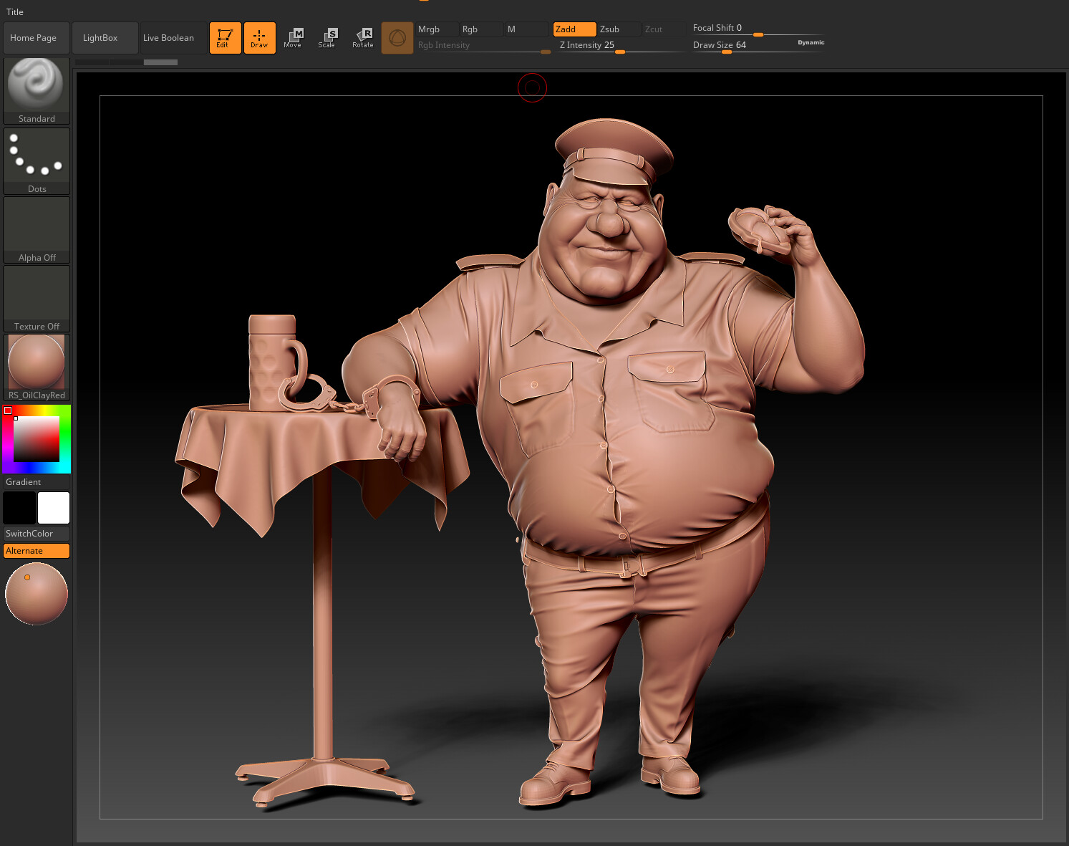Enable M material mode
1069x846 pixels.
pyautogui.click(x=526, y=29)
